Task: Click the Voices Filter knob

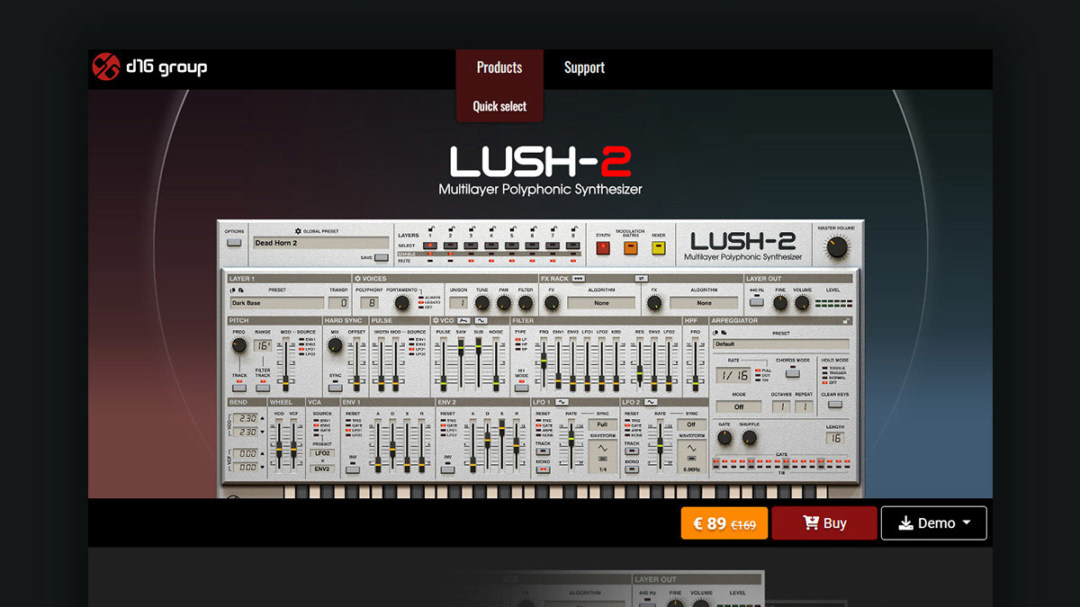Action: 526,303
